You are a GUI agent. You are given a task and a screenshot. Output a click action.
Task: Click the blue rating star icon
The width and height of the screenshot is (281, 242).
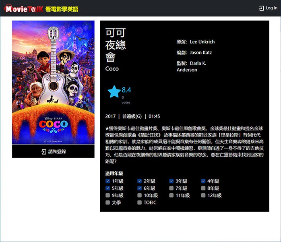coord(114,92)
